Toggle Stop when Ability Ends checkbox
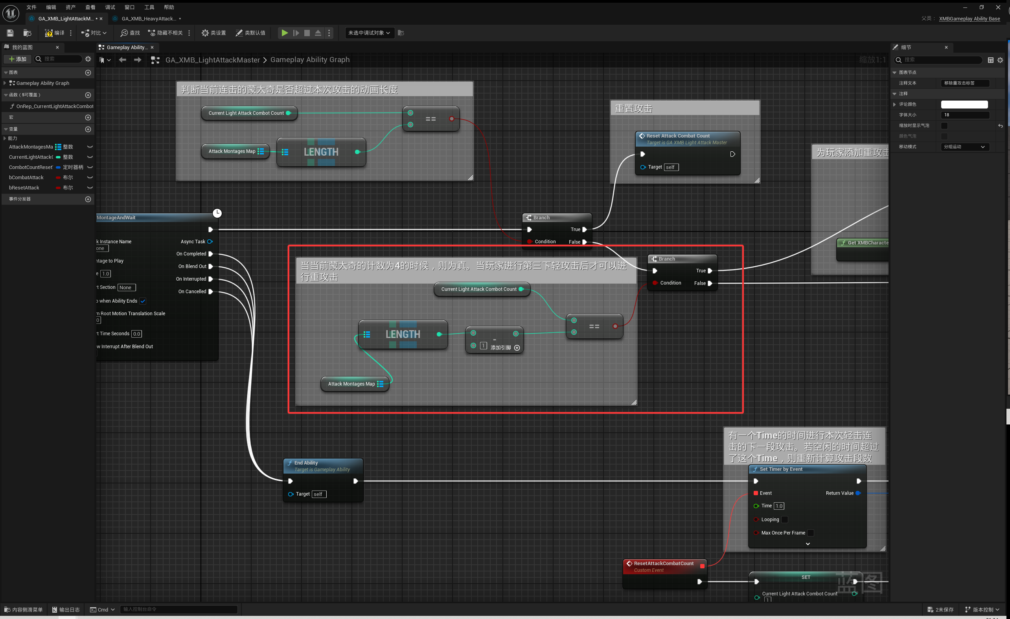The width and height of the screenshot is (1010, 619). pos(143,301)
